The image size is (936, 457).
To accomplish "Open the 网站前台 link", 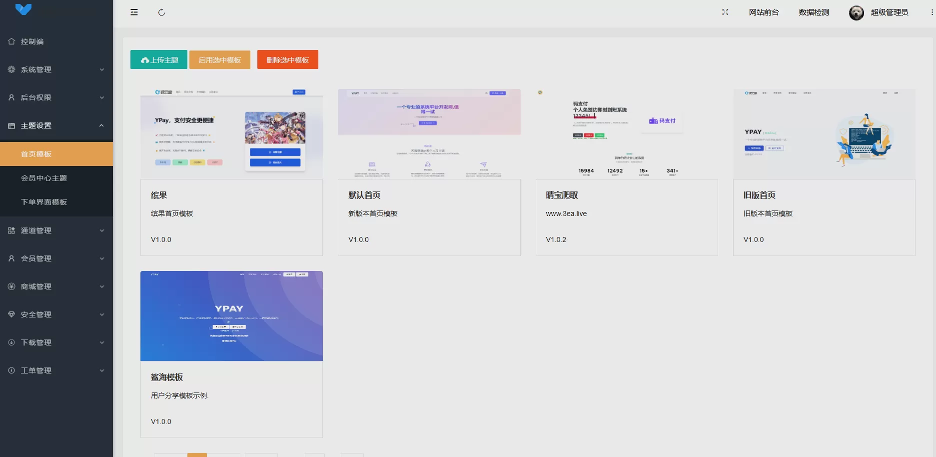I will click(x=764, y=12).
